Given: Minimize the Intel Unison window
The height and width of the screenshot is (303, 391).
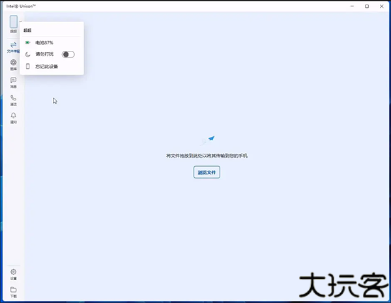Looking at the screenshot, I should (352, 7).
